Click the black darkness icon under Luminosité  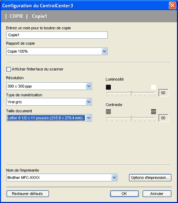point(109,87)
